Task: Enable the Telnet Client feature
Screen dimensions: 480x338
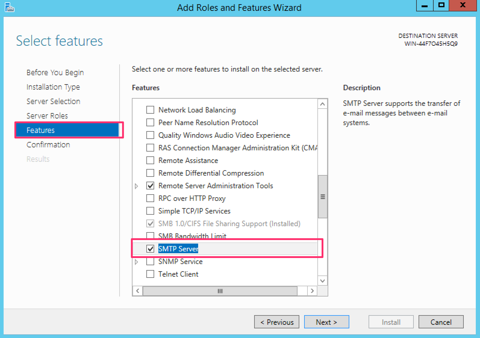Action: pos(150,274)
